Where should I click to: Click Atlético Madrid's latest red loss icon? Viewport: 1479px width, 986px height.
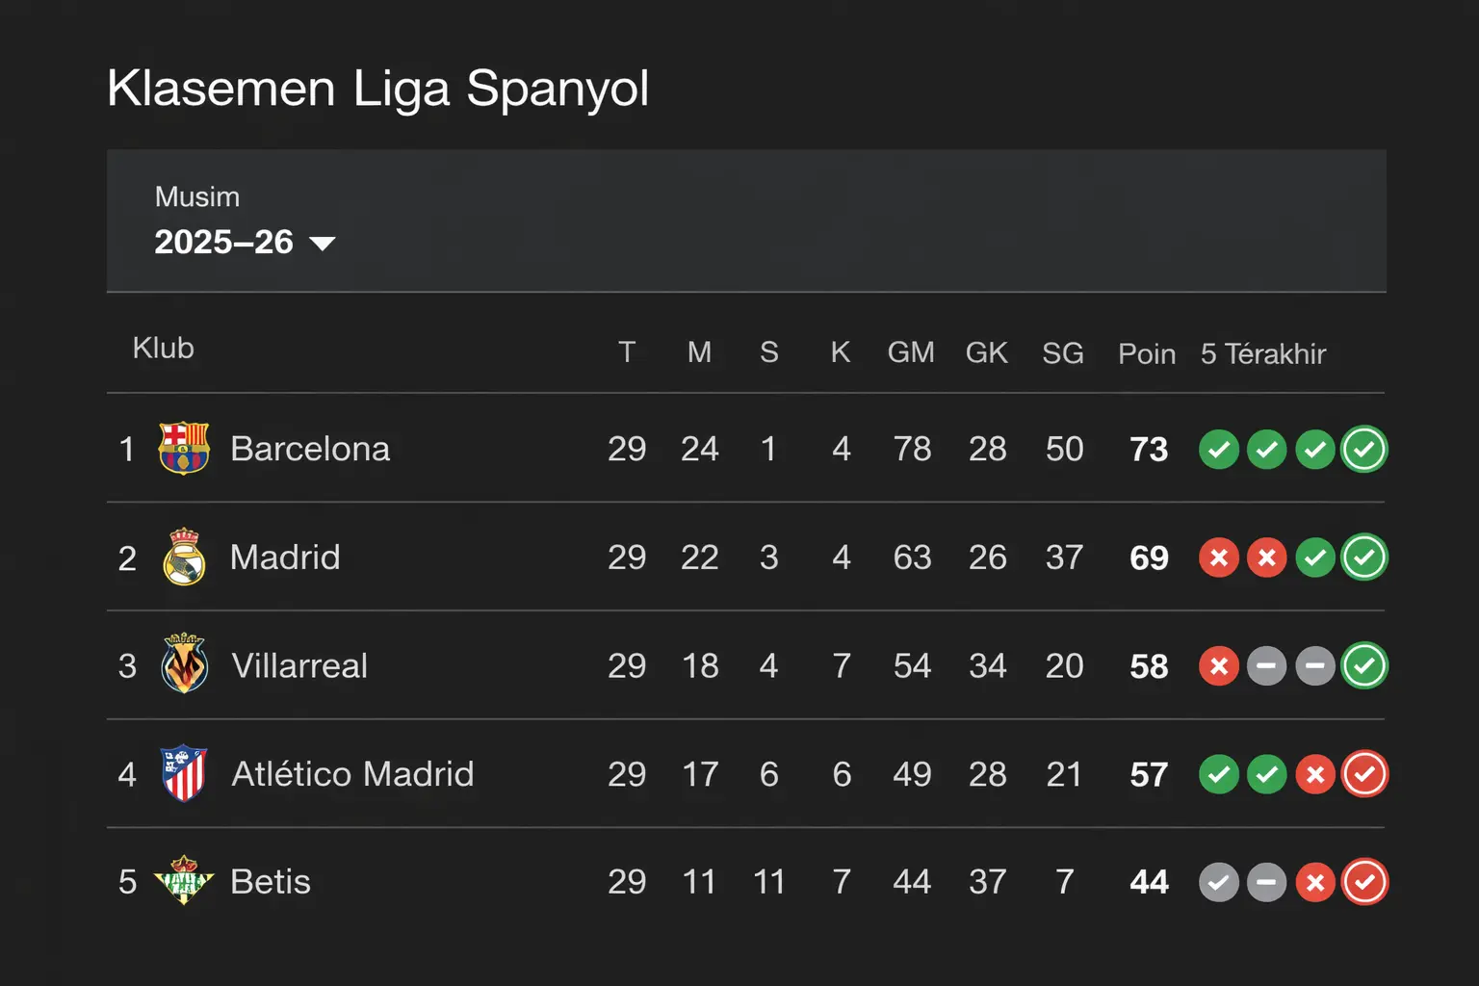1363,774
